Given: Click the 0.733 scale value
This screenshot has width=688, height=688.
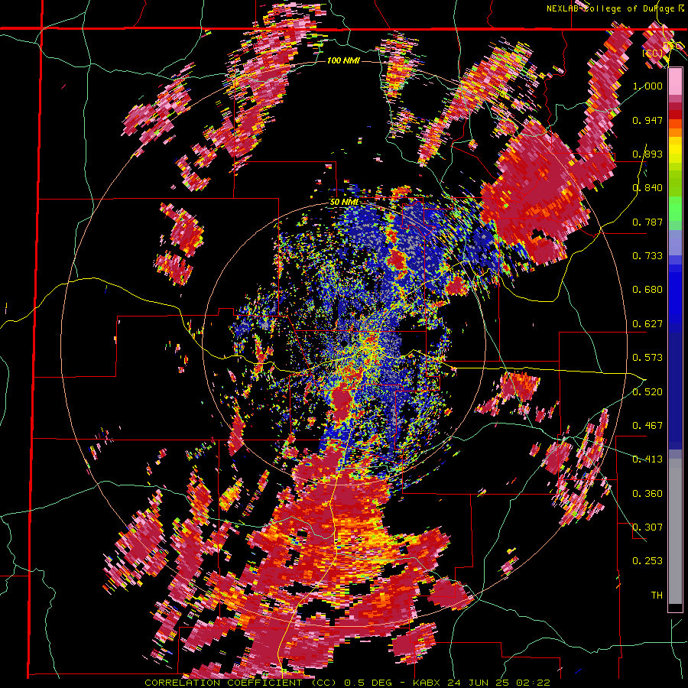Looking at the screenshot, I should 647,256.
